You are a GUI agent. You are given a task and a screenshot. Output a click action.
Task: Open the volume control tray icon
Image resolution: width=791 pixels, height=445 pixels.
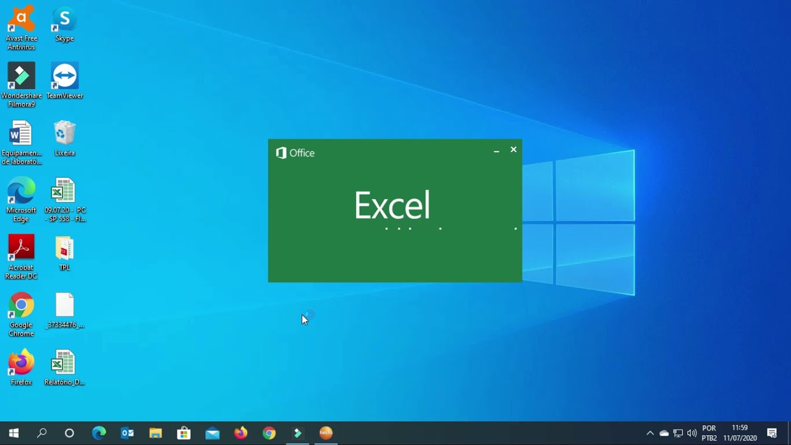pyautogui.click(x=692, y=433)
